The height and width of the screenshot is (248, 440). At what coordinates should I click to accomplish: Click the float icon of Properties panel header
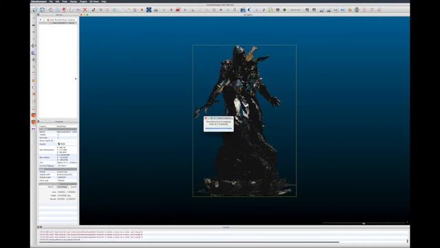38,121
